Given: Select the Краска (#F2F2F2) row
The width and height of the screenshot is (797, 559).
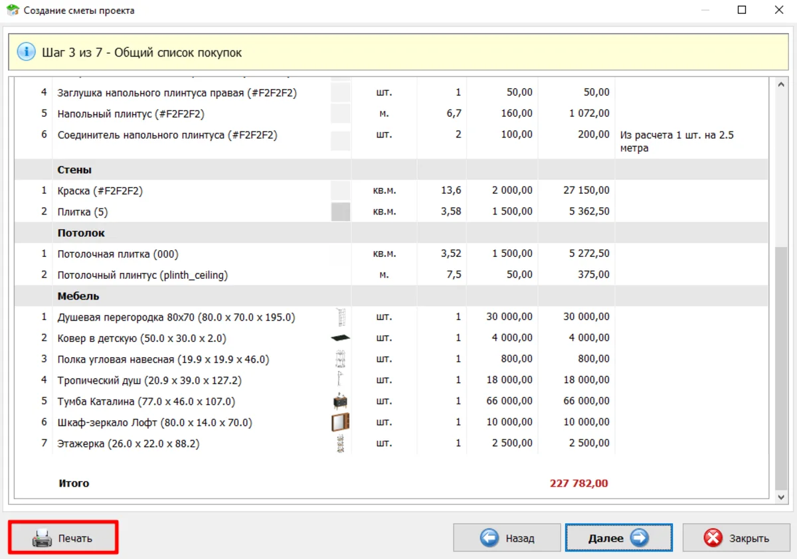Looking at the screenshot, I should [100, 191].
